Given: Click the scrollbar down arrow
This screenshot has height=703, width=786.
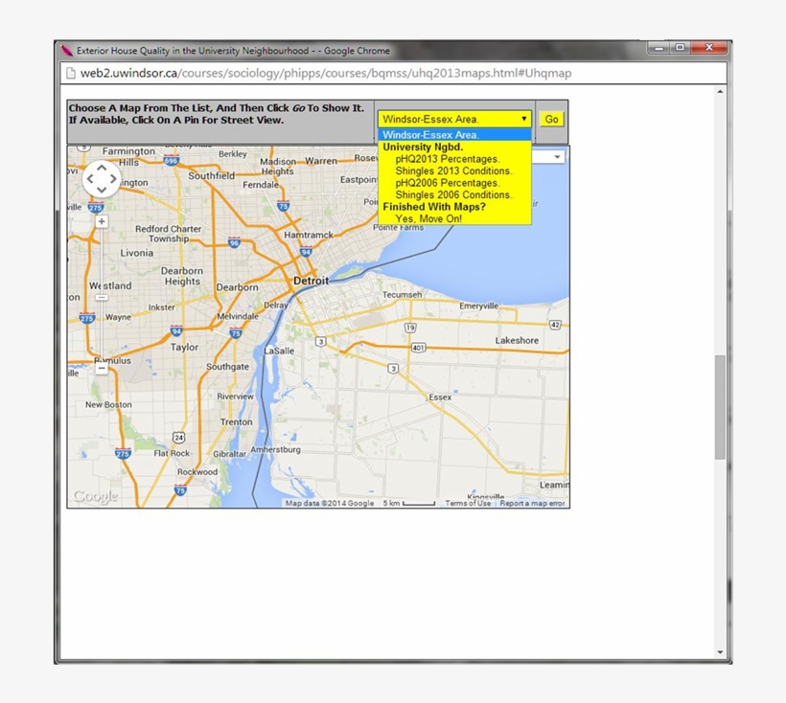Looking at the screenshot, I should point(720,652).
